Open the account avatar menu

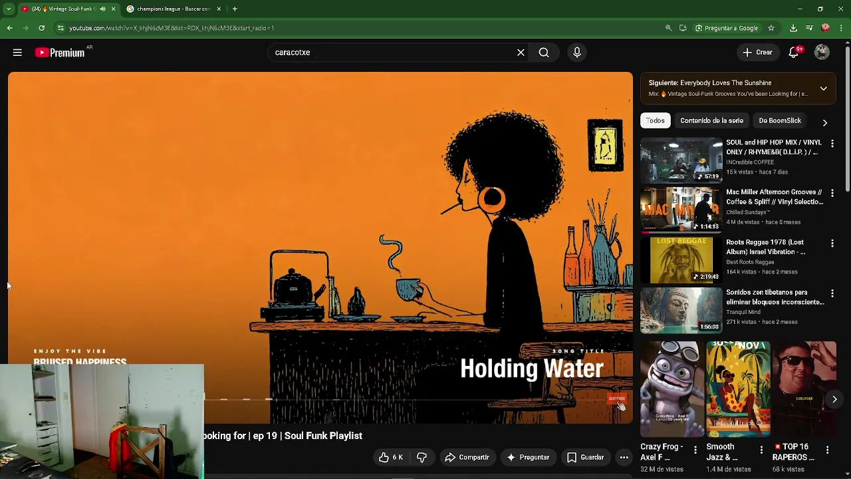tap(822, 53)
